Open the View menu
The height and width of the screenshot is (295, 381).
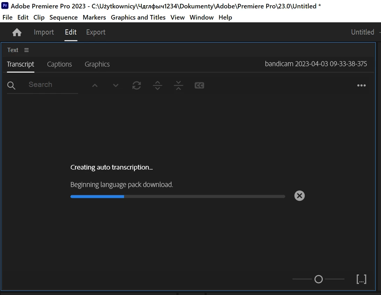[x=177, y=17]
